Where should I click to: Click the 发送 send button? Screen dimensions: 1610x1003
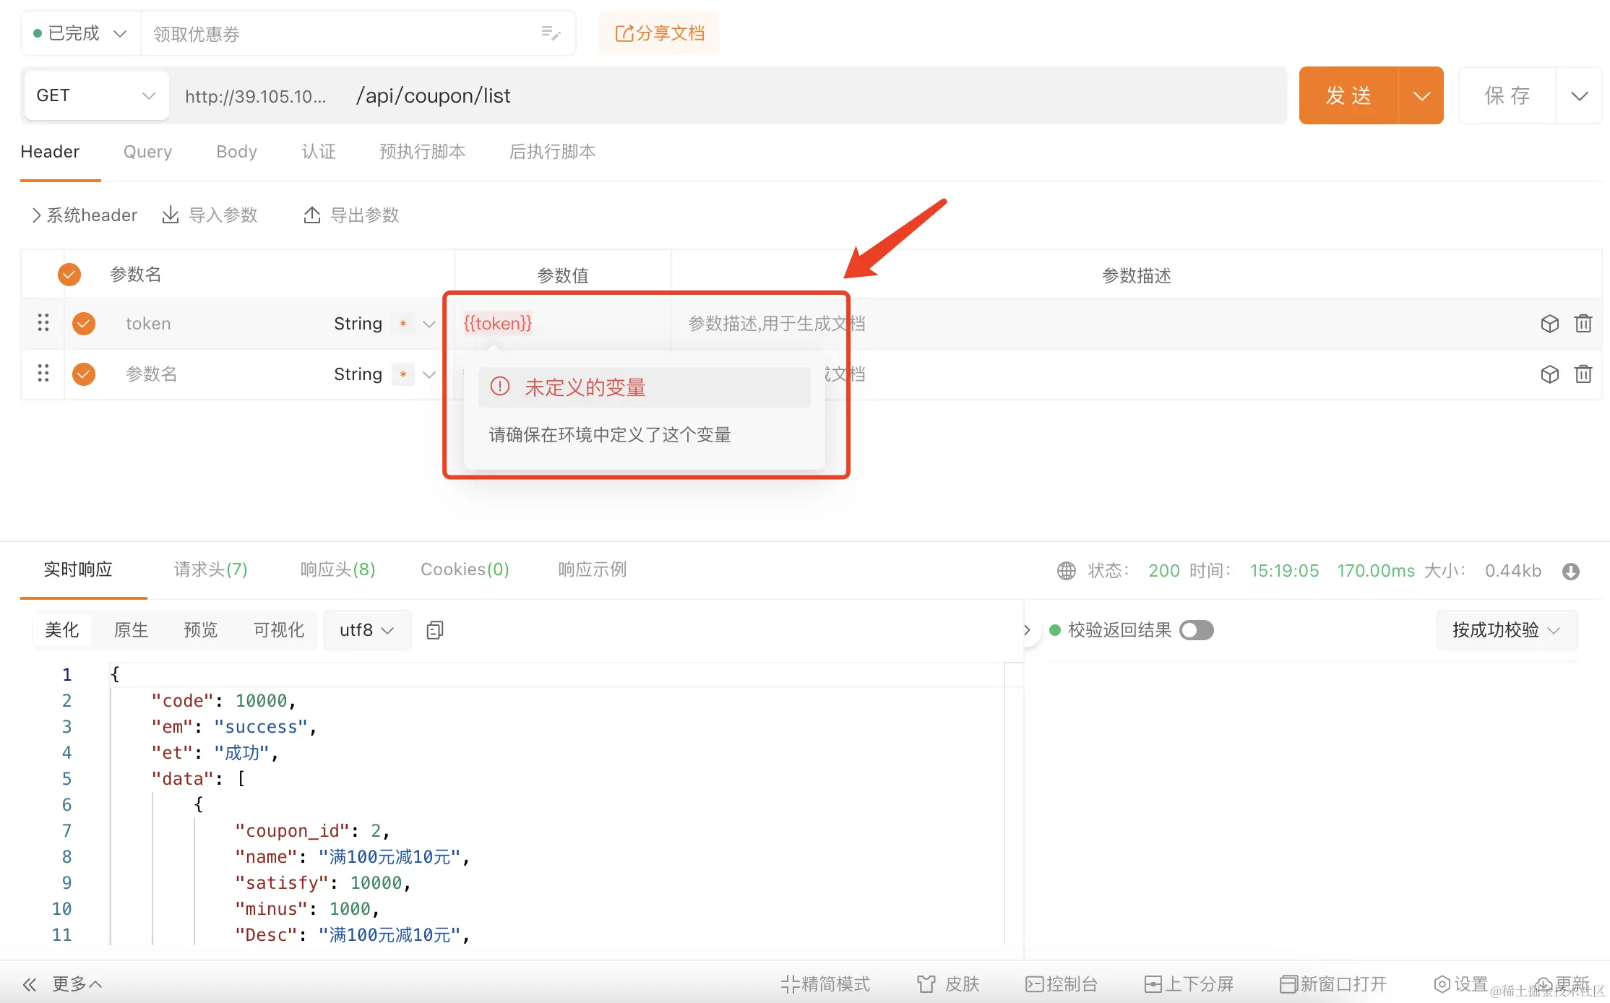[x=1348, y=95]
